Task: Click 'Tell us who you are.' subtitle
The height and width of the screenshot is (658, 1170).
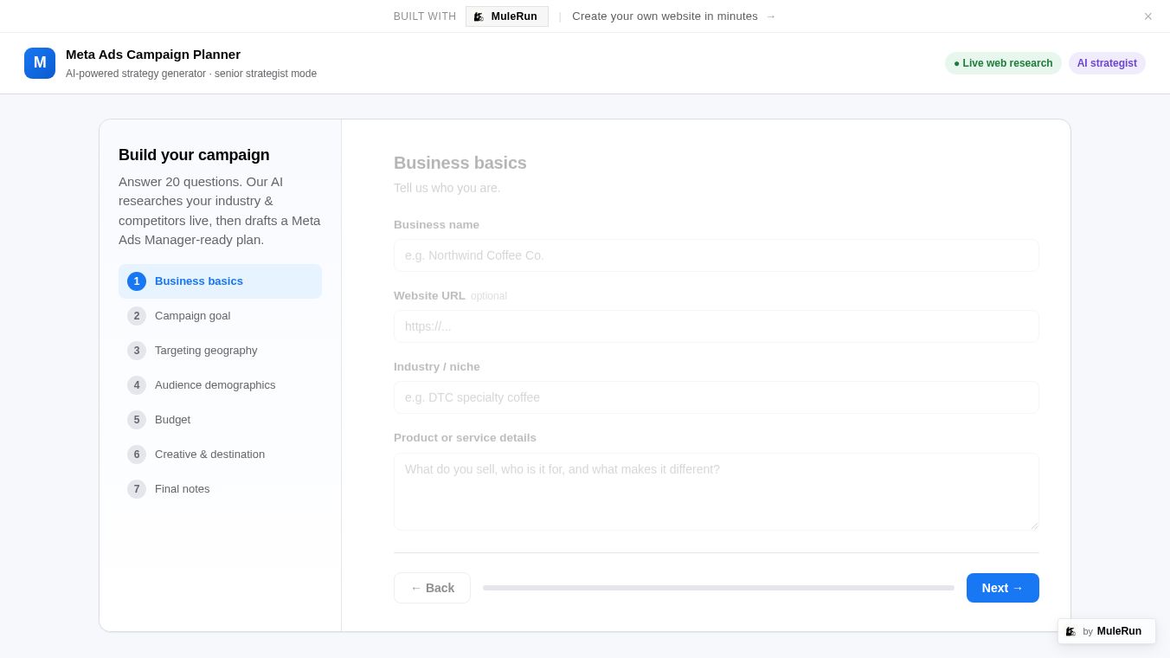Action: click(x=447, y=188)
